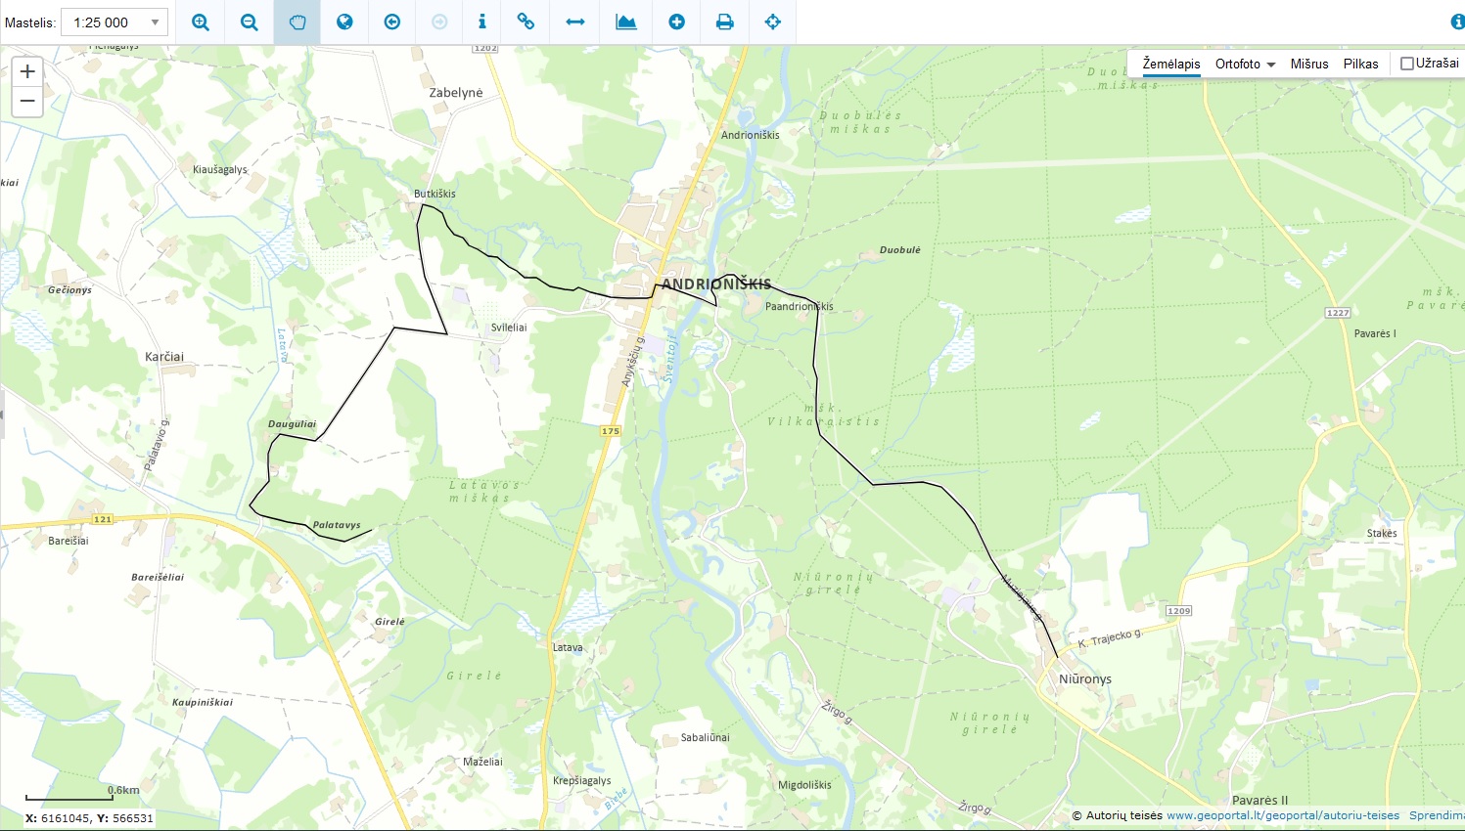Activate the identify info tool
The image size is (1465, 831).
[x=481, y=22]
